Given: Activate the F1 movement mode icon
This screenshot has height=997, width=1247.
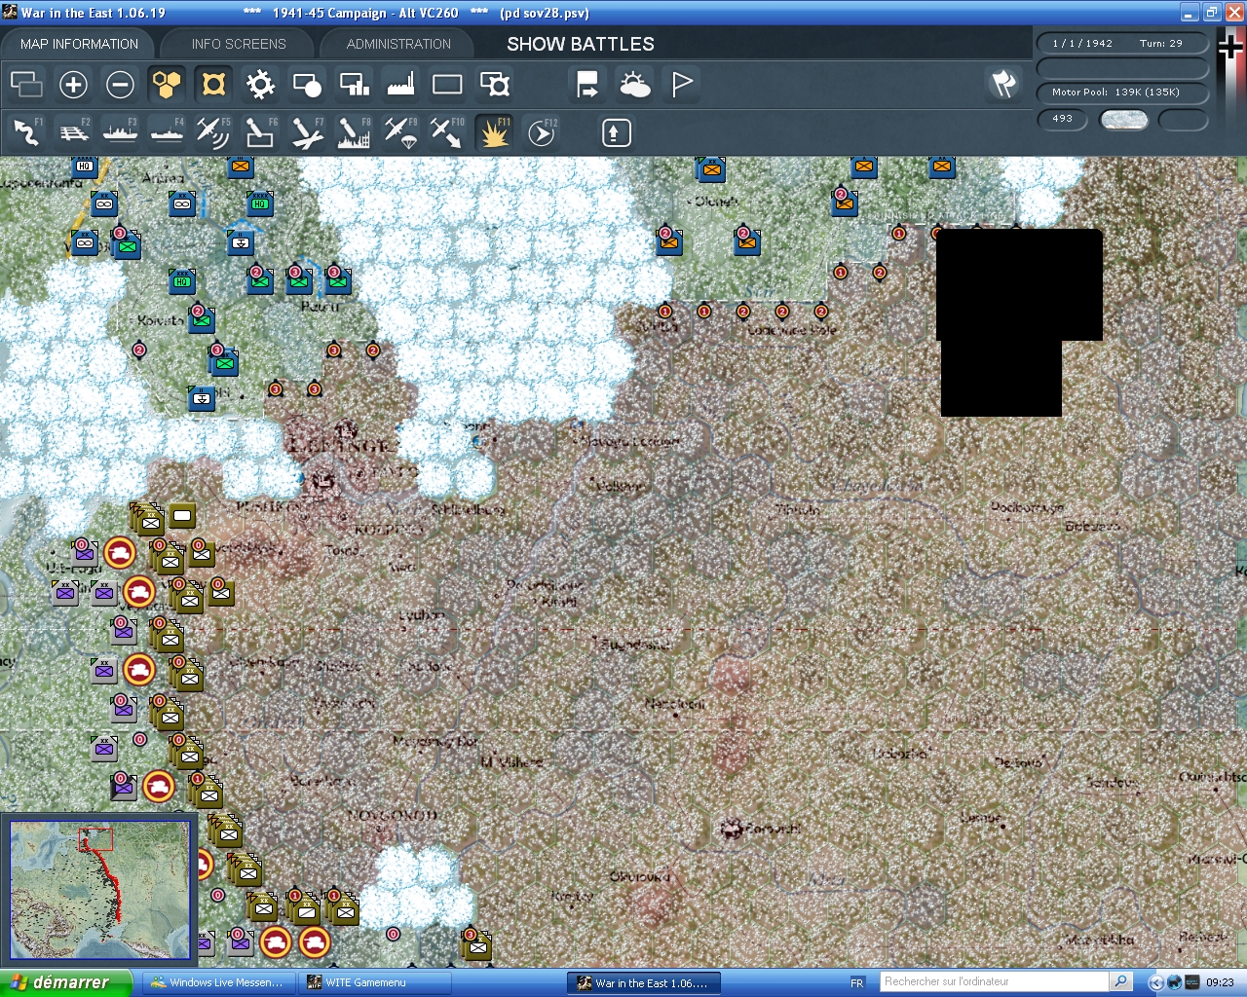Looking at the screenshot, I should [x=26, y=132].
